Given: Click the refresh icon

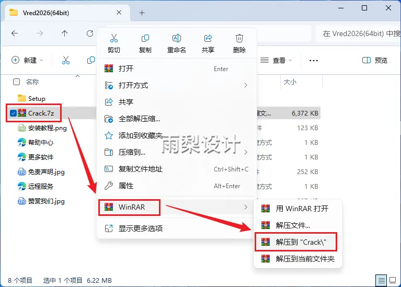Looking at the screenshot, I should pyautogui.click(x=90, y=33).
